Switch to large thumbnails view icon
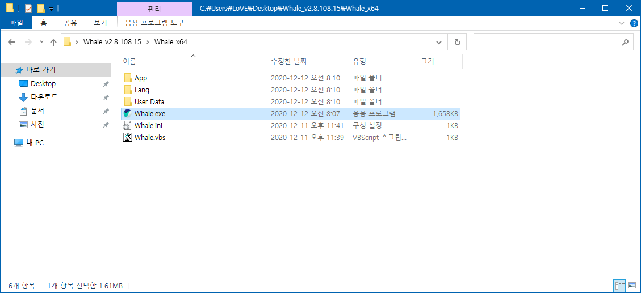 tap(631, 285)
